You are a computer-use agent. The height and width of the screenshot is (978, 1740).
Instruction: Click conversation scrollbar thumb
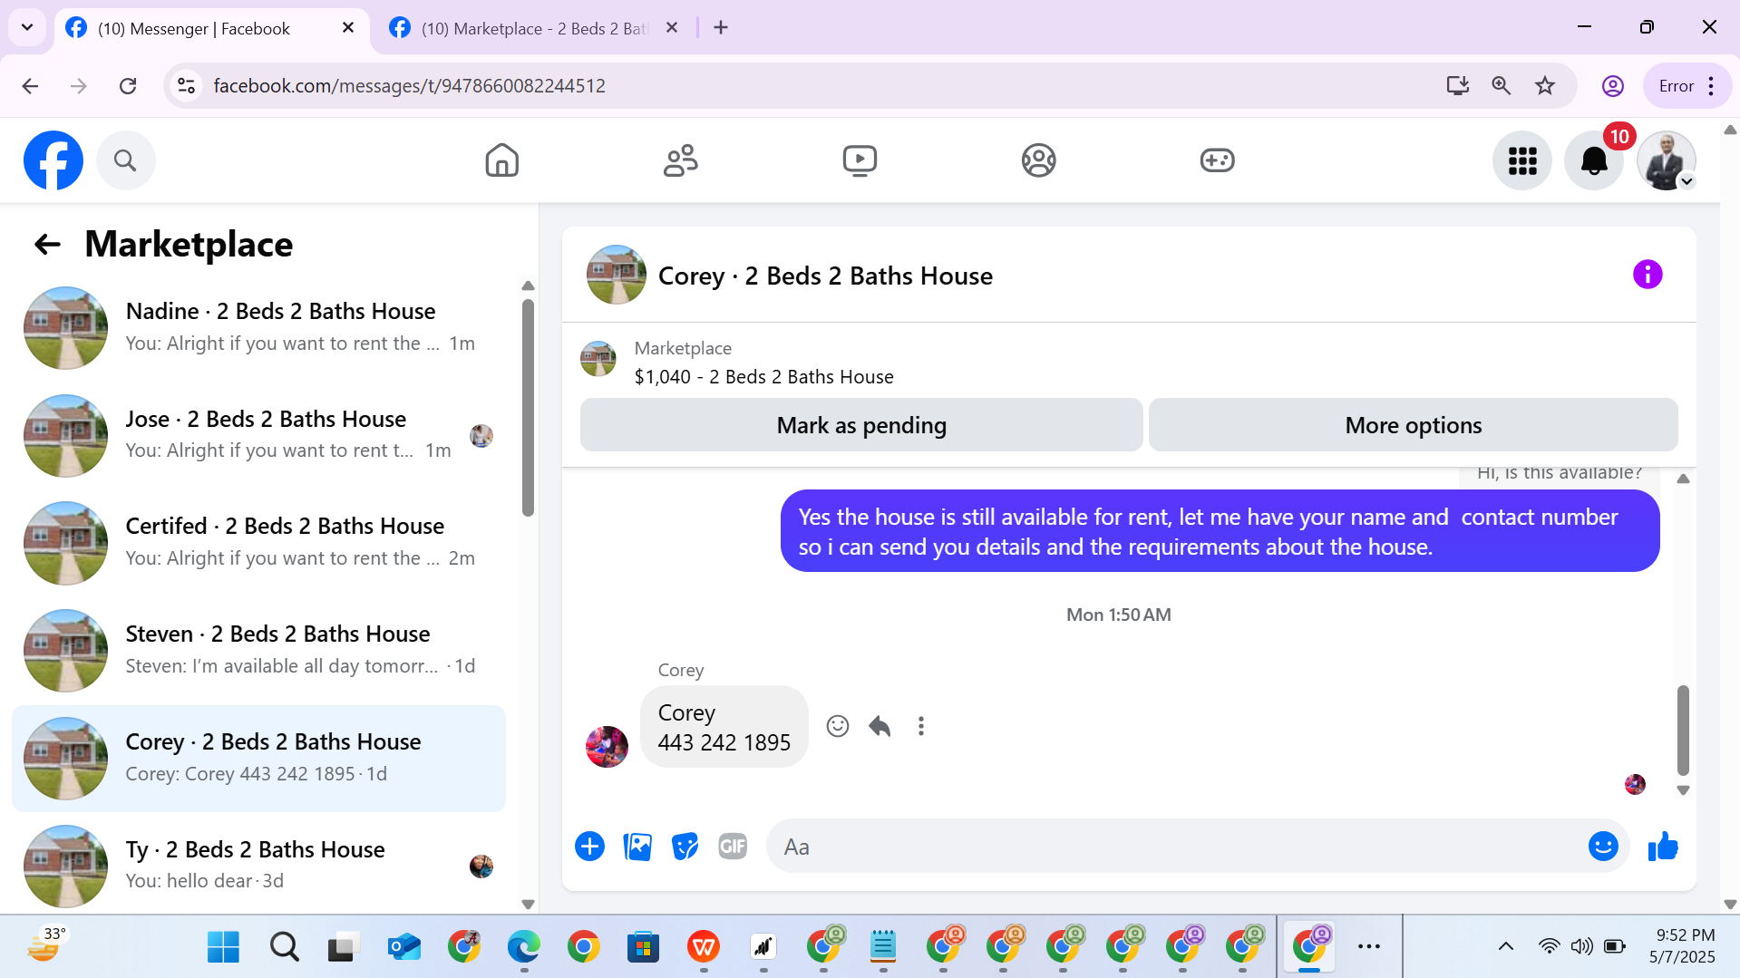pos(1683,730)
